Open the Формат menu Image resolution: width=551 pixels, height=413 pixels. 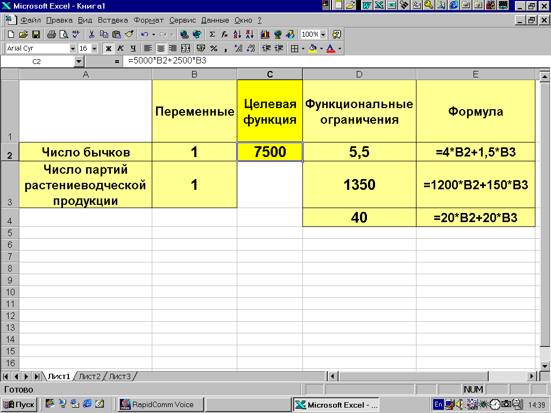pos(149,20)
